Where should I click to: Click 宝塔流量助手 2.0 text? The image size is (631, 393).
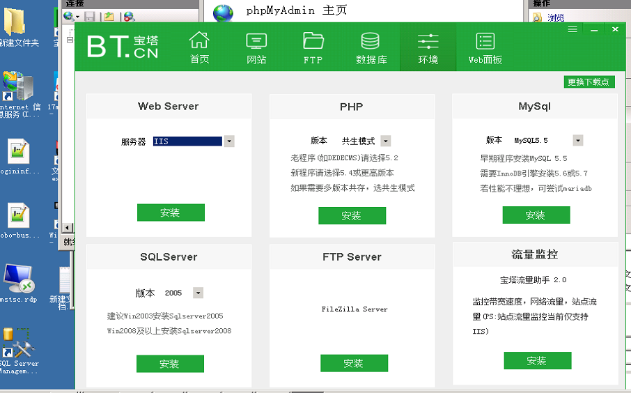[533, 280]
